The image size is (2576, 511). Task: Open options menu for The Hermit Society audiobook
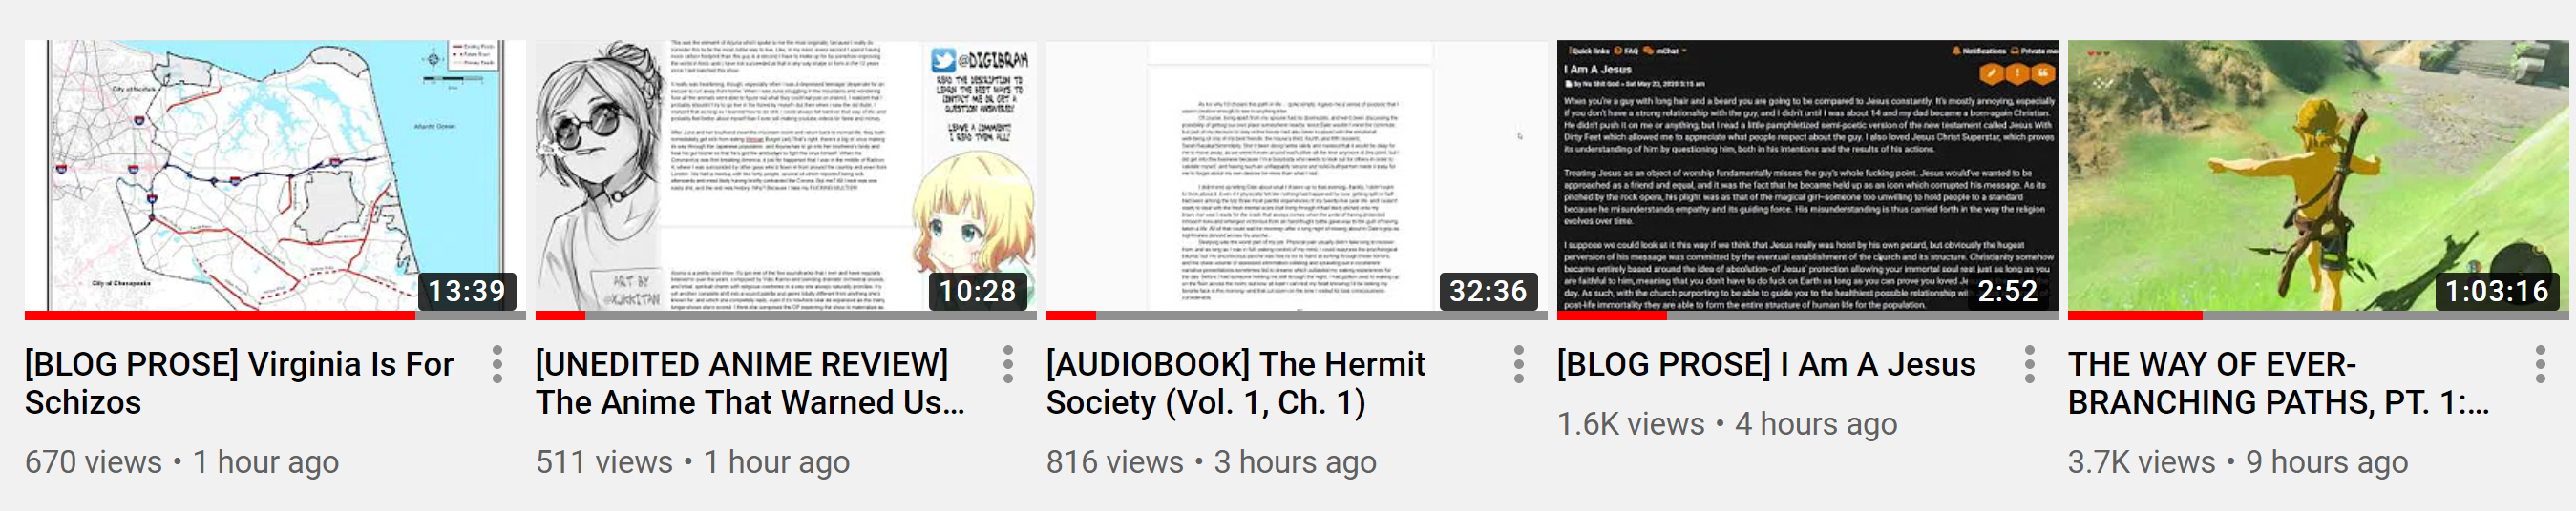click(x=1519, y=364)
